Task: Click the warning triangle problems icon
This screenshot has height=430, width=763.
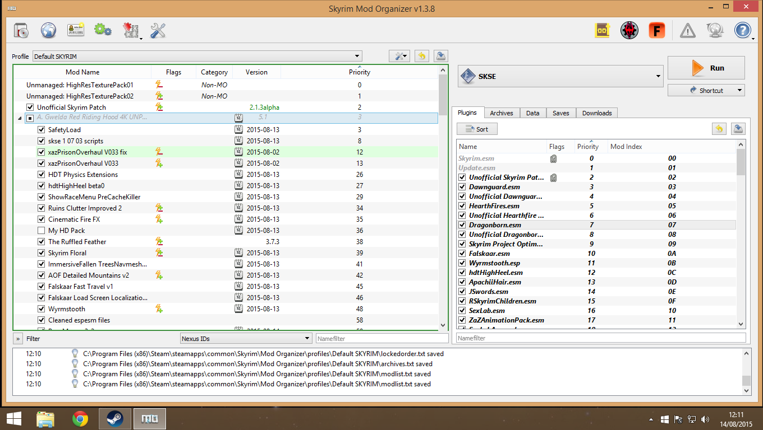Action: tap(687, 30)
